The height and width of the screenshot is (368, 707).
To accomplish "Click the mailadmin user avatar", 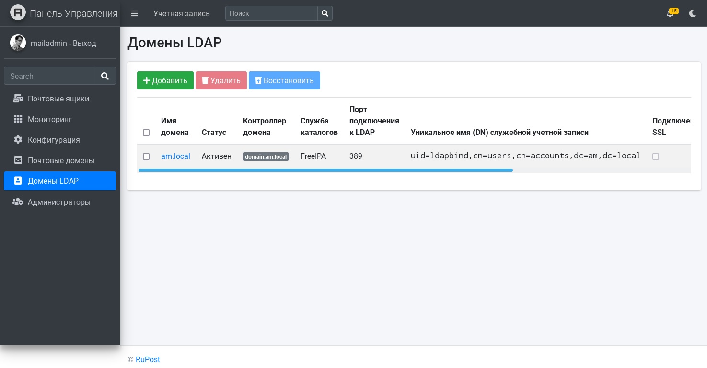I will pyautogui.click(x=18, y=43).
